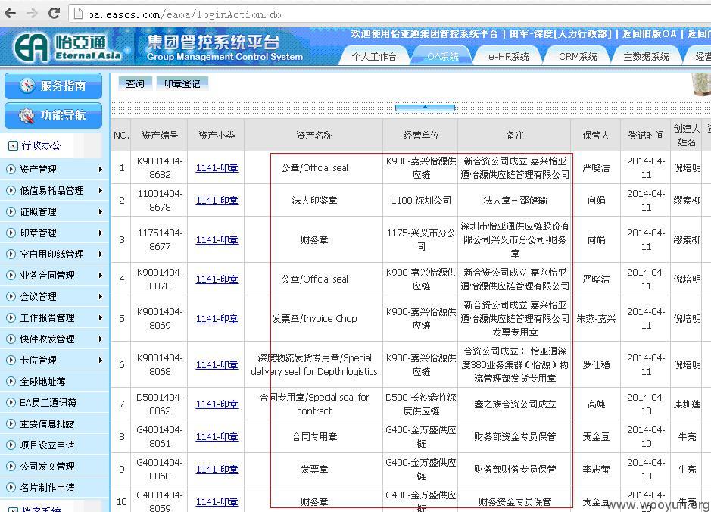Image resolution: width=711 pixels, height=512 pixels.
Task: Switch to the 主数据系统 tab
Action: [x=646, y=56]
